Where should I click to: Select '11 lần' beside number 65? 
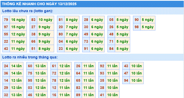pyautogui.click(x=88, y=80)
